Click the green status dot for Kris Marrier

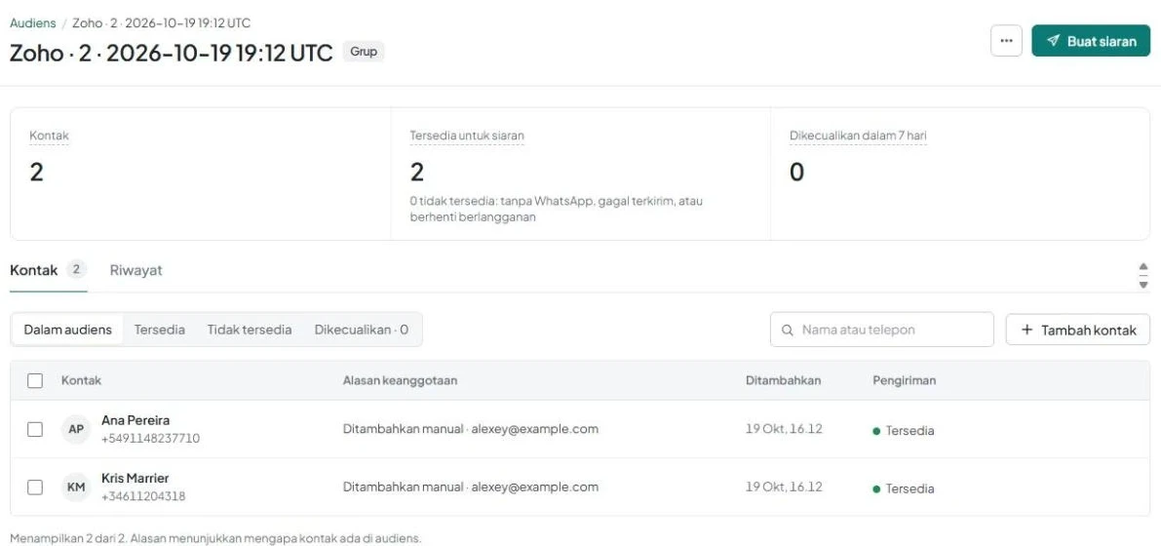pyautogui.click(x=876, y=488)
